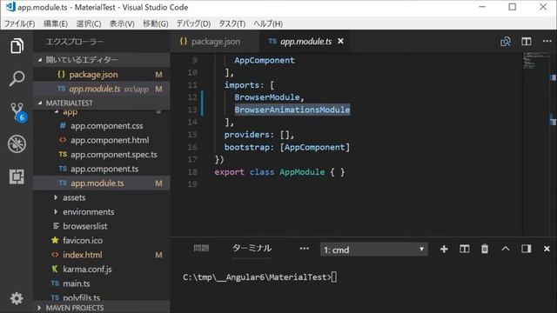Image resolution: width=557 pixels, height=313 pixels.
Task: Click the BrowserAnimationsModule text in code
Action: [x=292, y=110]
